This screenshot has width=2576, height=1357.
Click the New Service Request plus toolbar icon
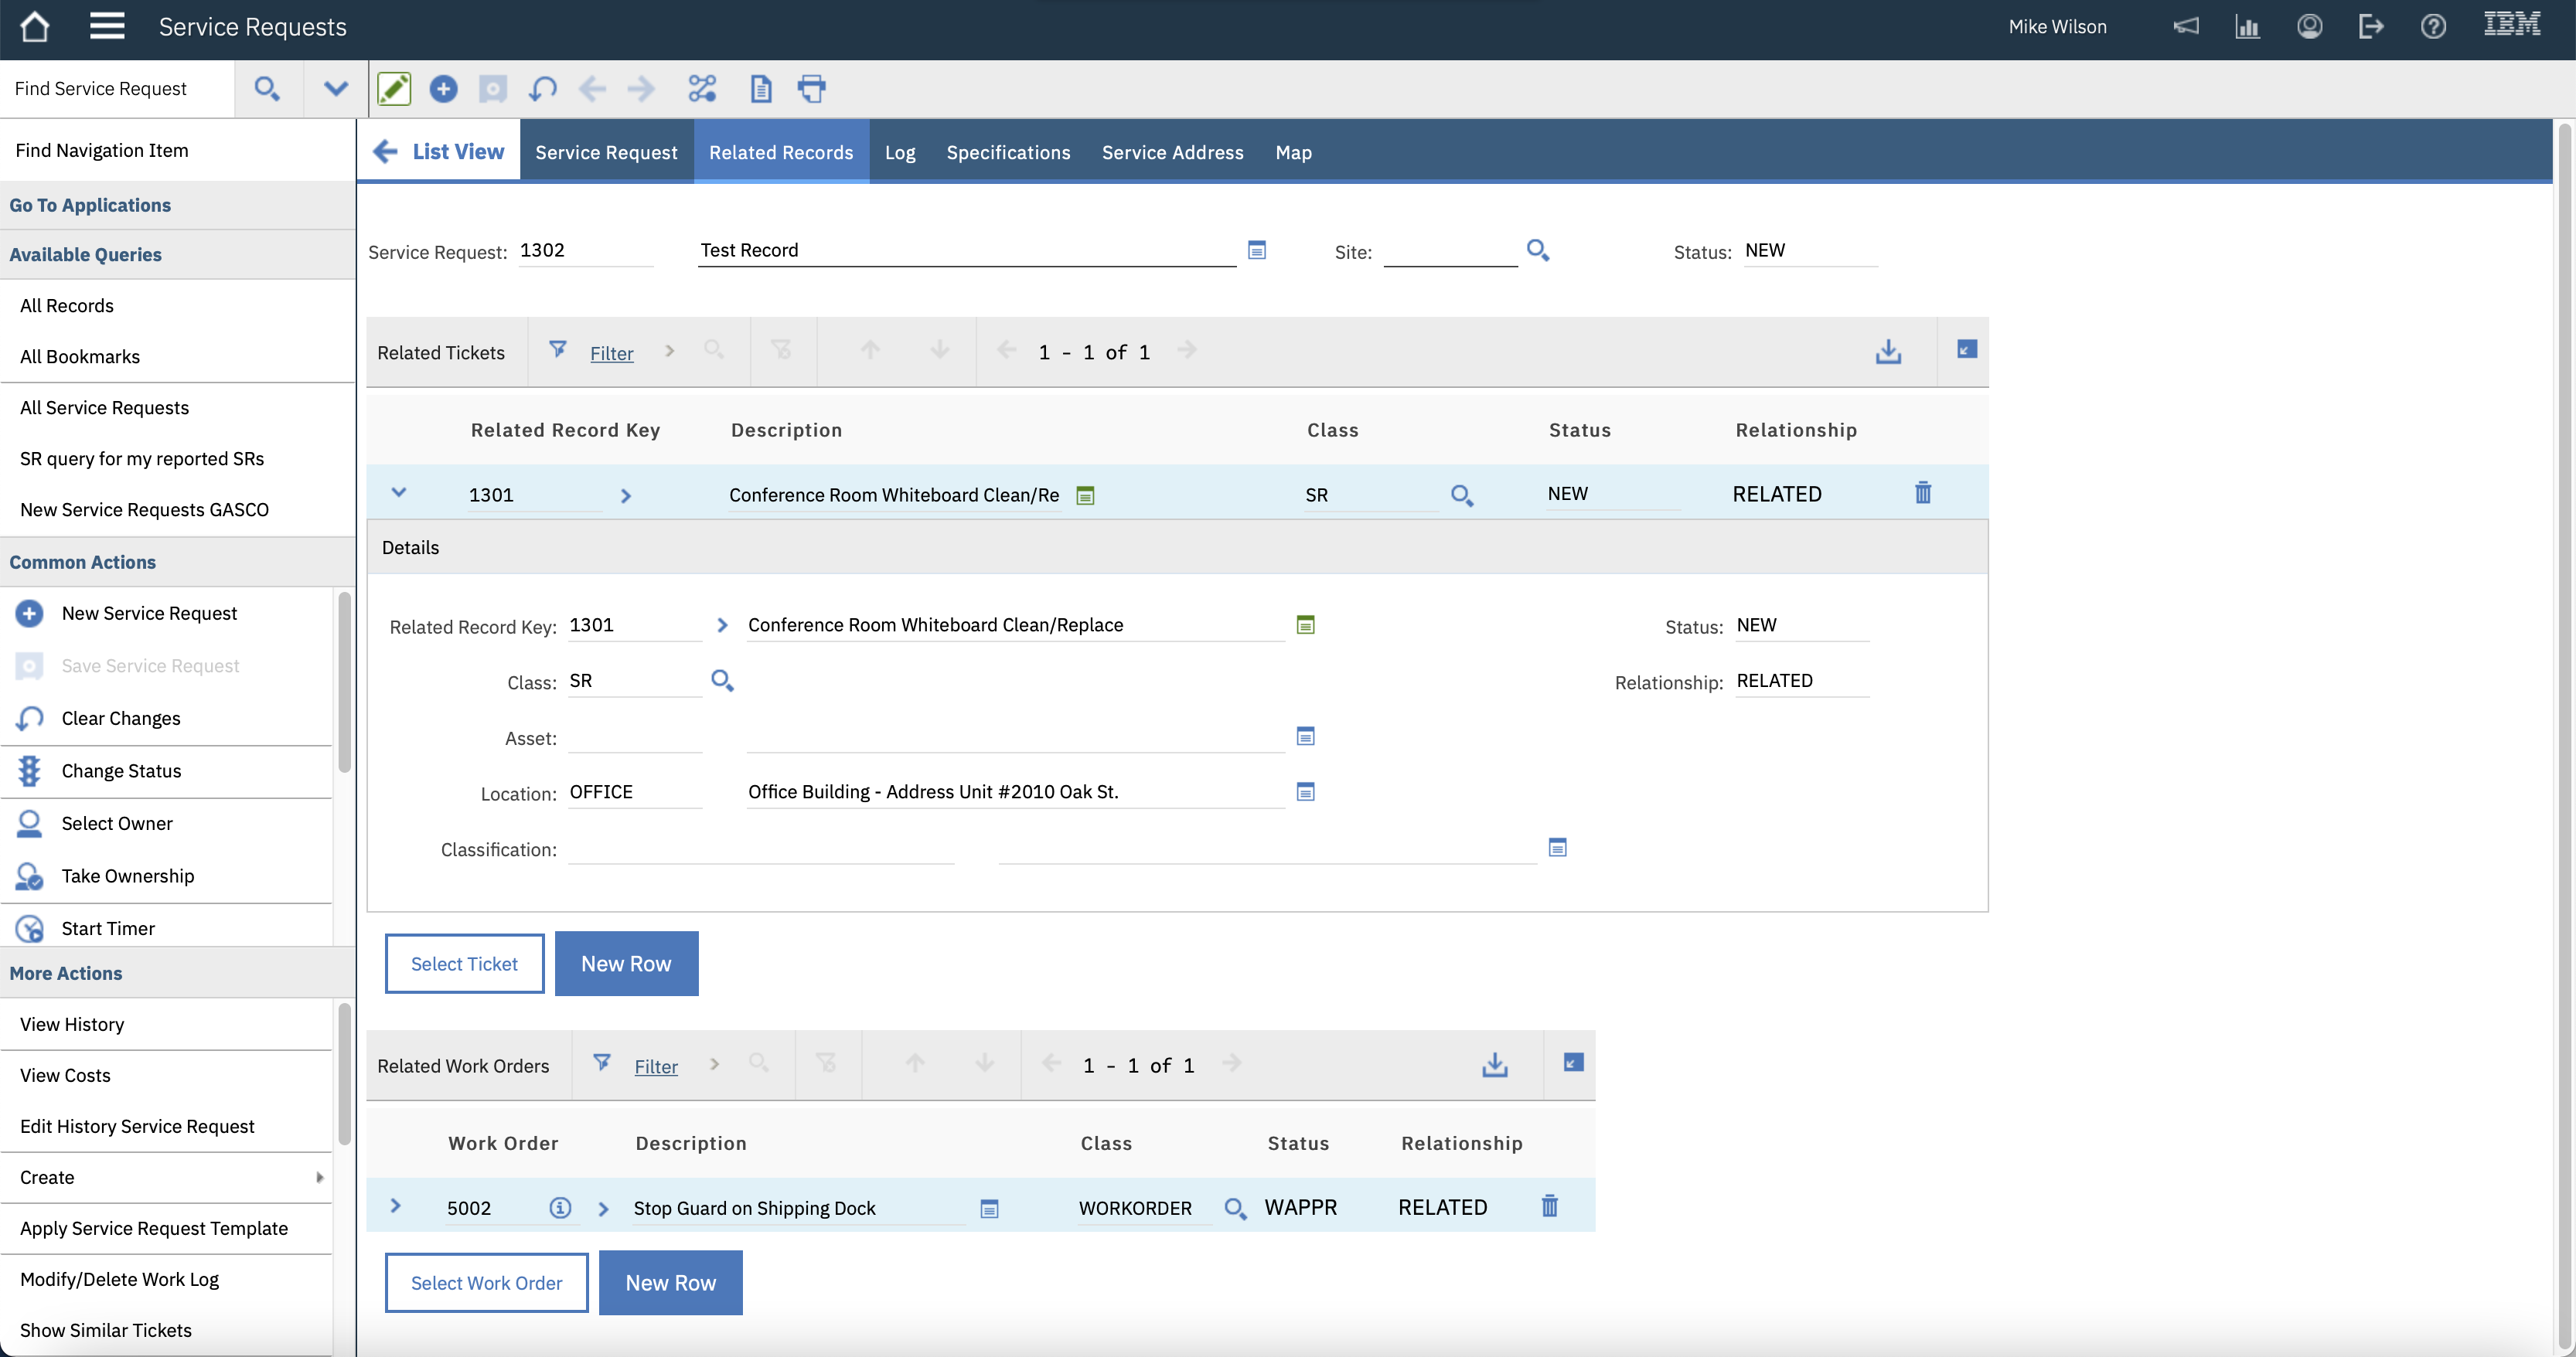443,89
